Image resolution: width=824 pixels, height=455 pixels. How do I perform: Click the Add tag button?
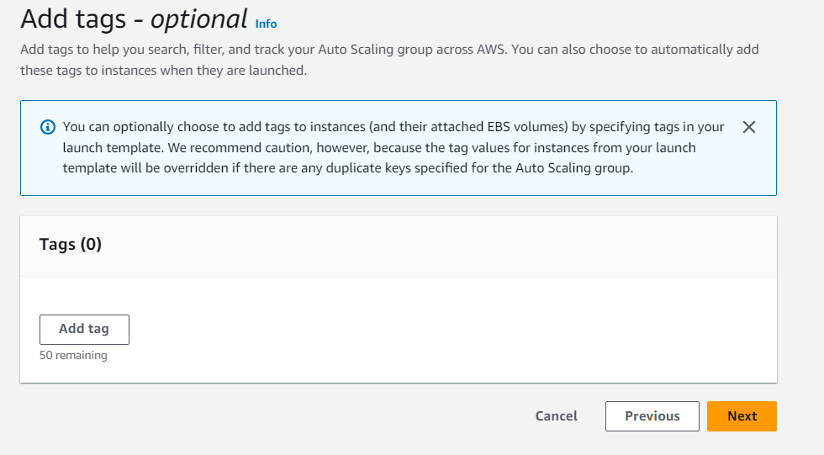click(x=84, y=330)
